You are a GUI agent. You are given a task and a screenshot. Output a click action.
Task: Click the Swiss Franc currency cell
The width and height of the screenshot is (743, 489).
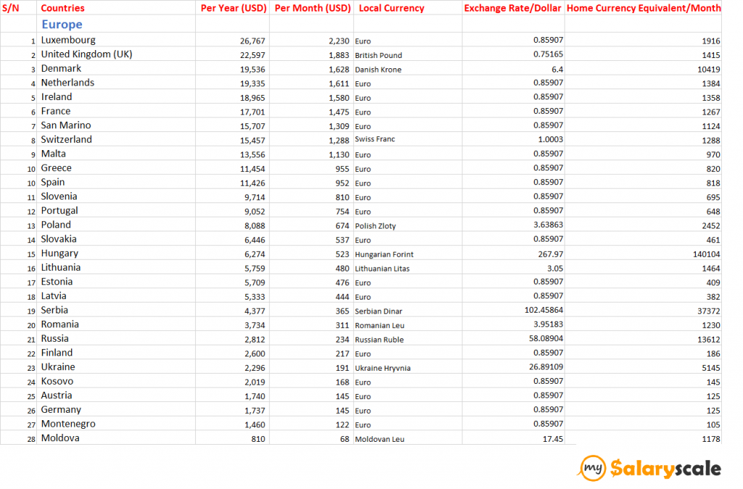[x=374, y=139]
